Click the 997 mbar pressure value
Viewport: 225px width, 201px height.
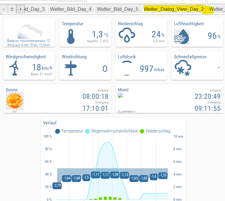152,69
